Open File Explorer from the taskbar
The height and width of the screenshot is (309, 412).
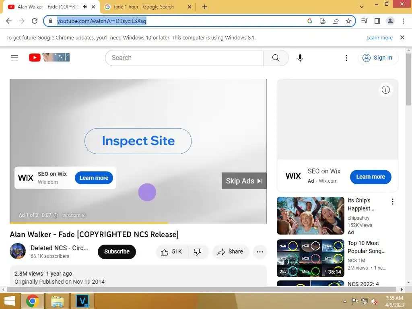pos(57,301)
